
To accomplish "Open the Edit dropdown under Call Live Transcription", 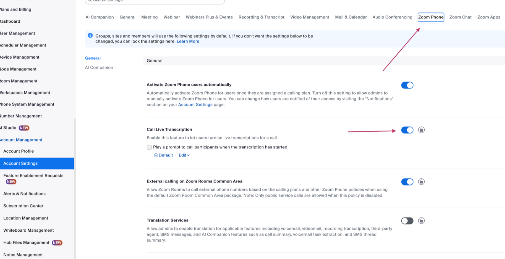I will coord(184,155).
